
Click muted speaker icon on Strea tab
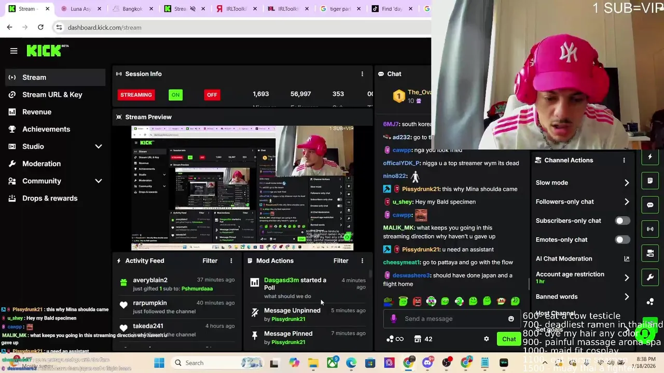tap(192, 9)
